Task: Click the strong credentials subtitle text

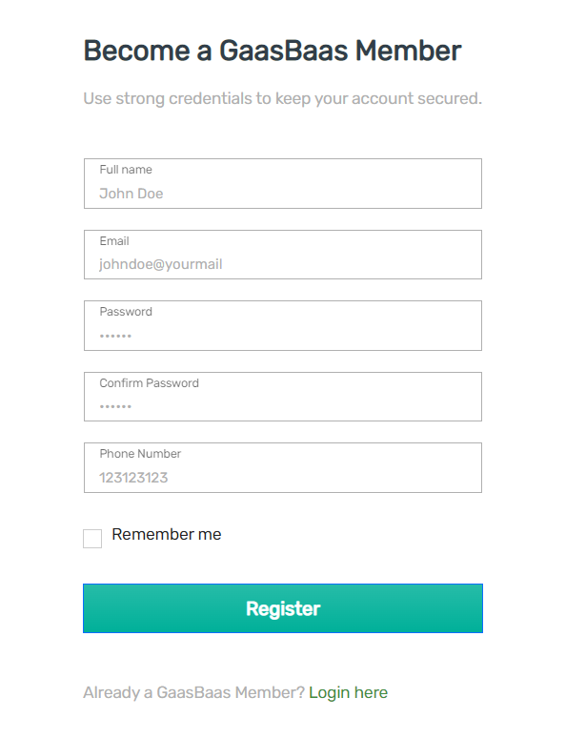Action: pos(282,98)
